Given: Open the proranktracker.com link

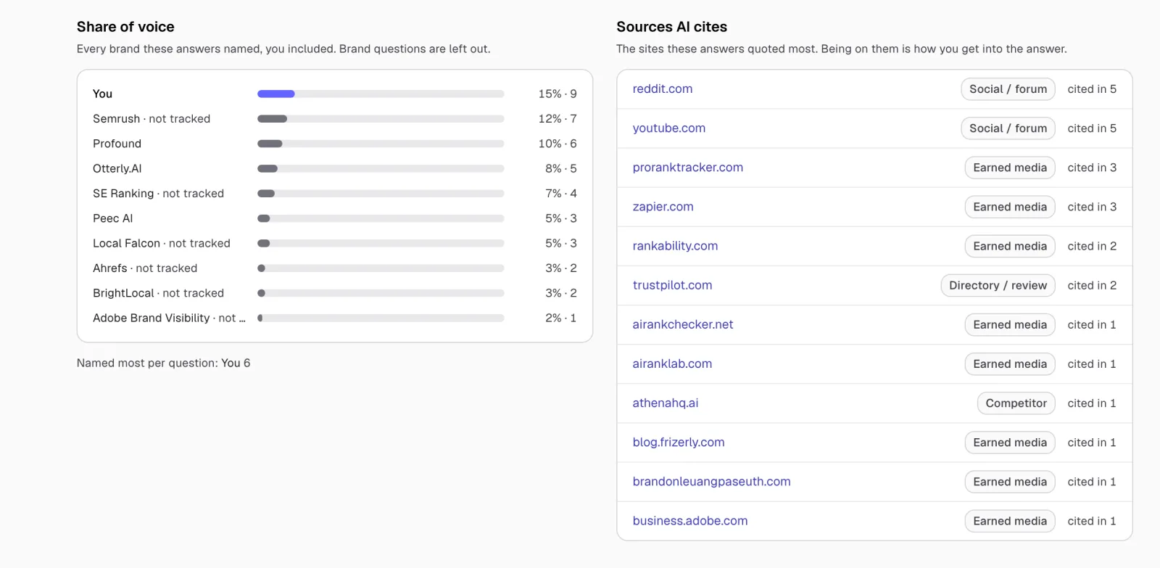Looking at the screenshot, I should 687,167.
